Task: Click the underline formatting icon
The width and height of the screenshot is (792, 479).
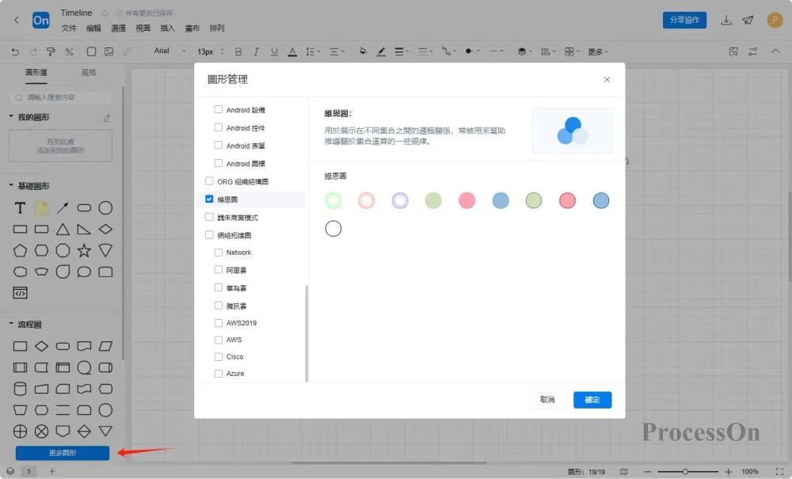Action: point(274,51)
